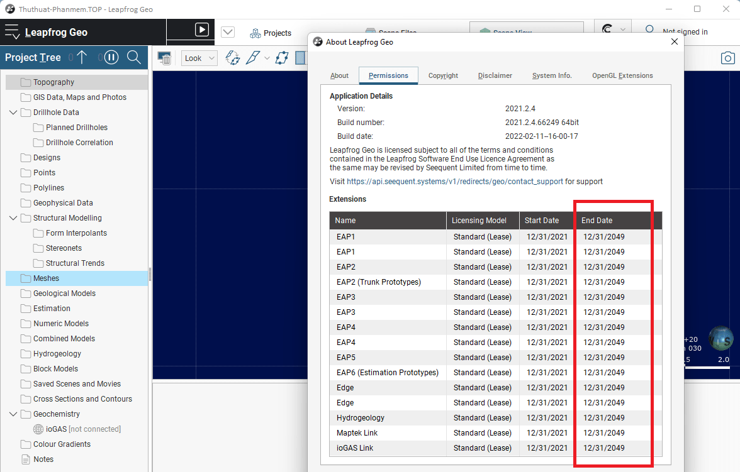Click the clear scene icon with trash can
The width and height of the screenshot is (740, 472).
tap(164, 58)
